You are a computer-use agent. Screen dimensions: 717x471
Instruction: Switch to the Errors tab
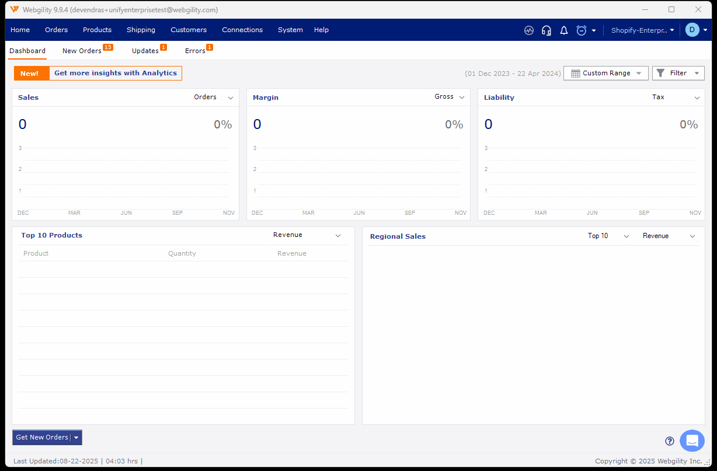pyautogui.click(x=195, y=51)
